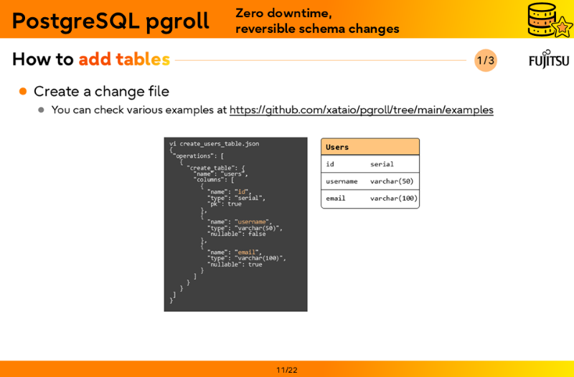Image resolution: width=574 pixels, height=377 pixels.
Task: Click the Fujitsu logo
Action: click(x=549, y=59)
